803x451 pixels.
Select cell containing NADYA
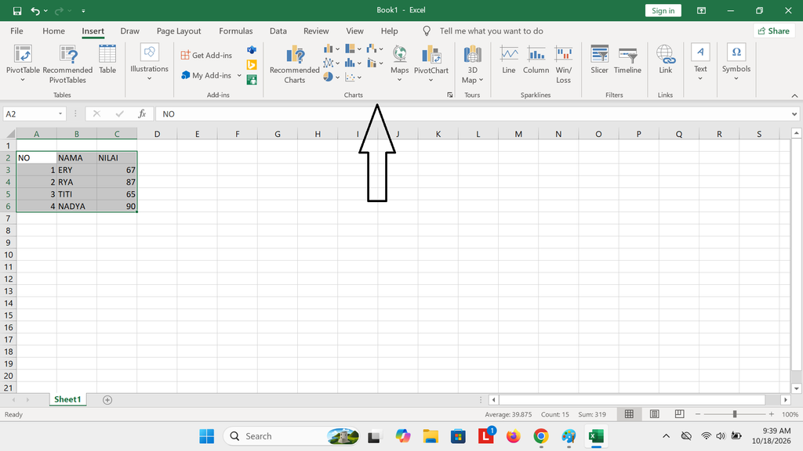pos(77,206)
